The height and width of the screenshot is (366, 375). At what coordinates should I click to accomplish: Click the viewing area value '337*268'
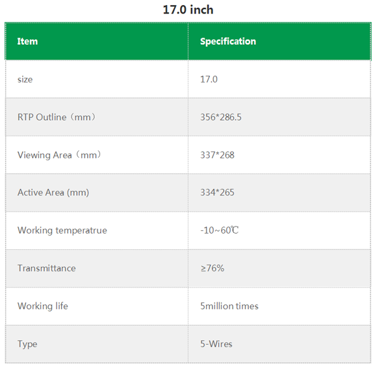point(217,155)
